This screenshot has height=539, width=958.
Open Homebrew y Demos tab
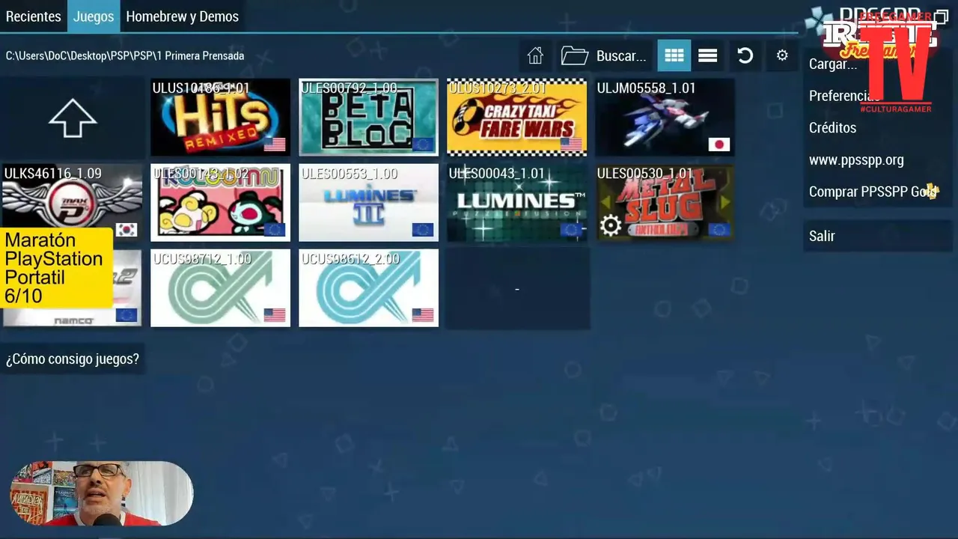pos(182,16)
